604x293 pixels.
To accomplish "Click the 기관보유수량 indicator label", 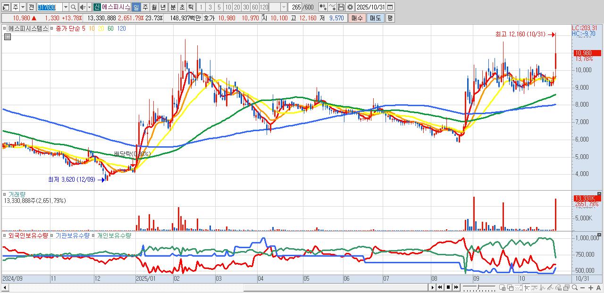I will pos(73,235).
